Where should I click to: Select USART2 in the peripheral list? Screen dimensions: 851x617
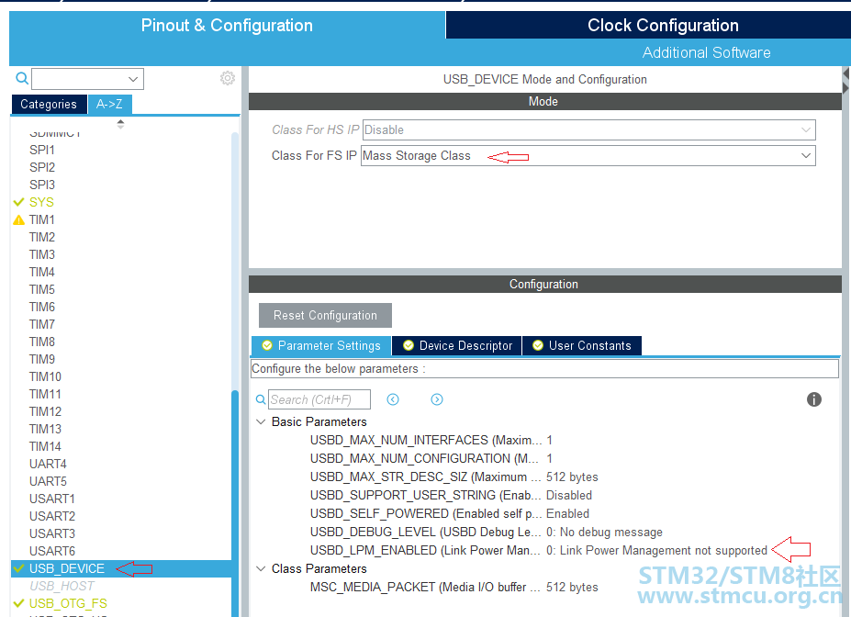(52, 516)
